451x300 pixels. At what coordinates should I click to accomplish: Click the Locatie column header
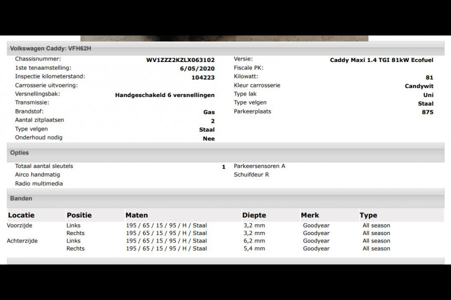21,215
